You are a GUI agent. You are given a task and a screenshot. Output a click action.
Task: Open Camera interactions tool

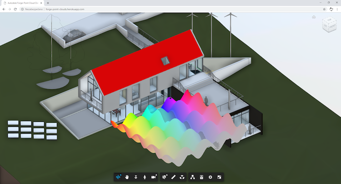point(154,177)
